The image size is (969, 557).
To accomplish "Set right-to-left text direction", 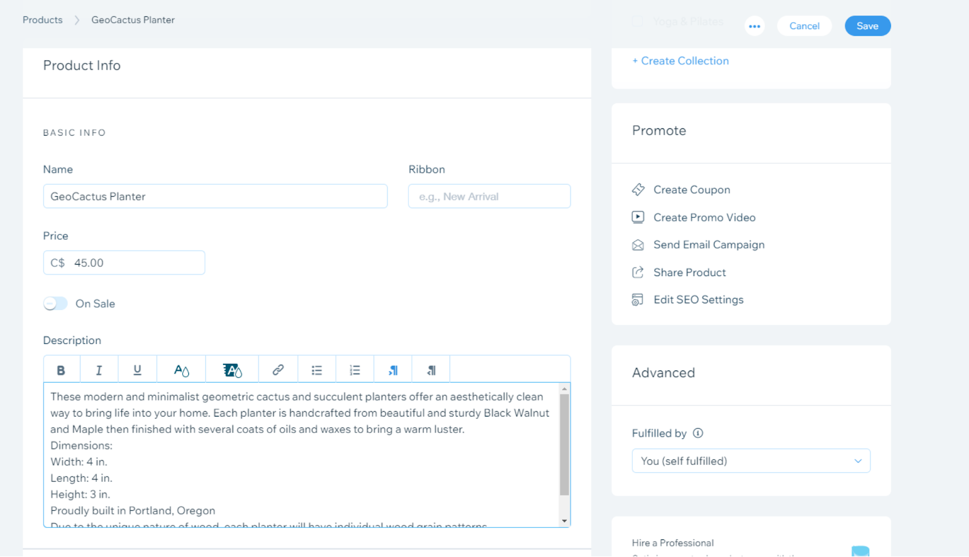I will click(x=431, y=370).
